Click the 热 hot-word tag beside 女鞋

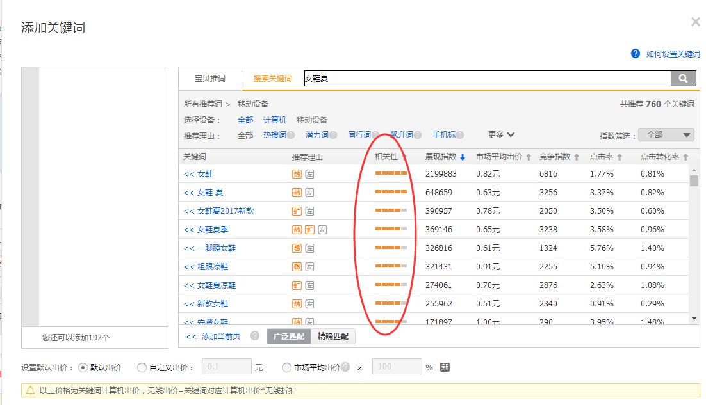point(297,173)
